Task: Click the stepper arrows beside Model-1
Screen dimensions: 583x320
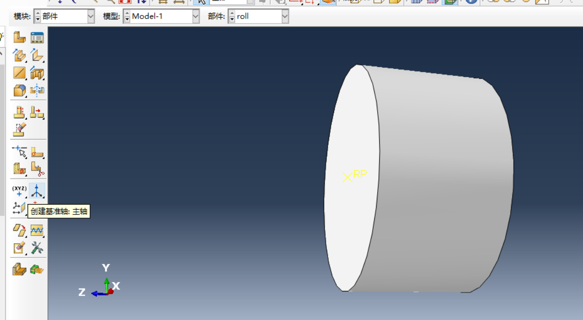Action: pos(127,16)
